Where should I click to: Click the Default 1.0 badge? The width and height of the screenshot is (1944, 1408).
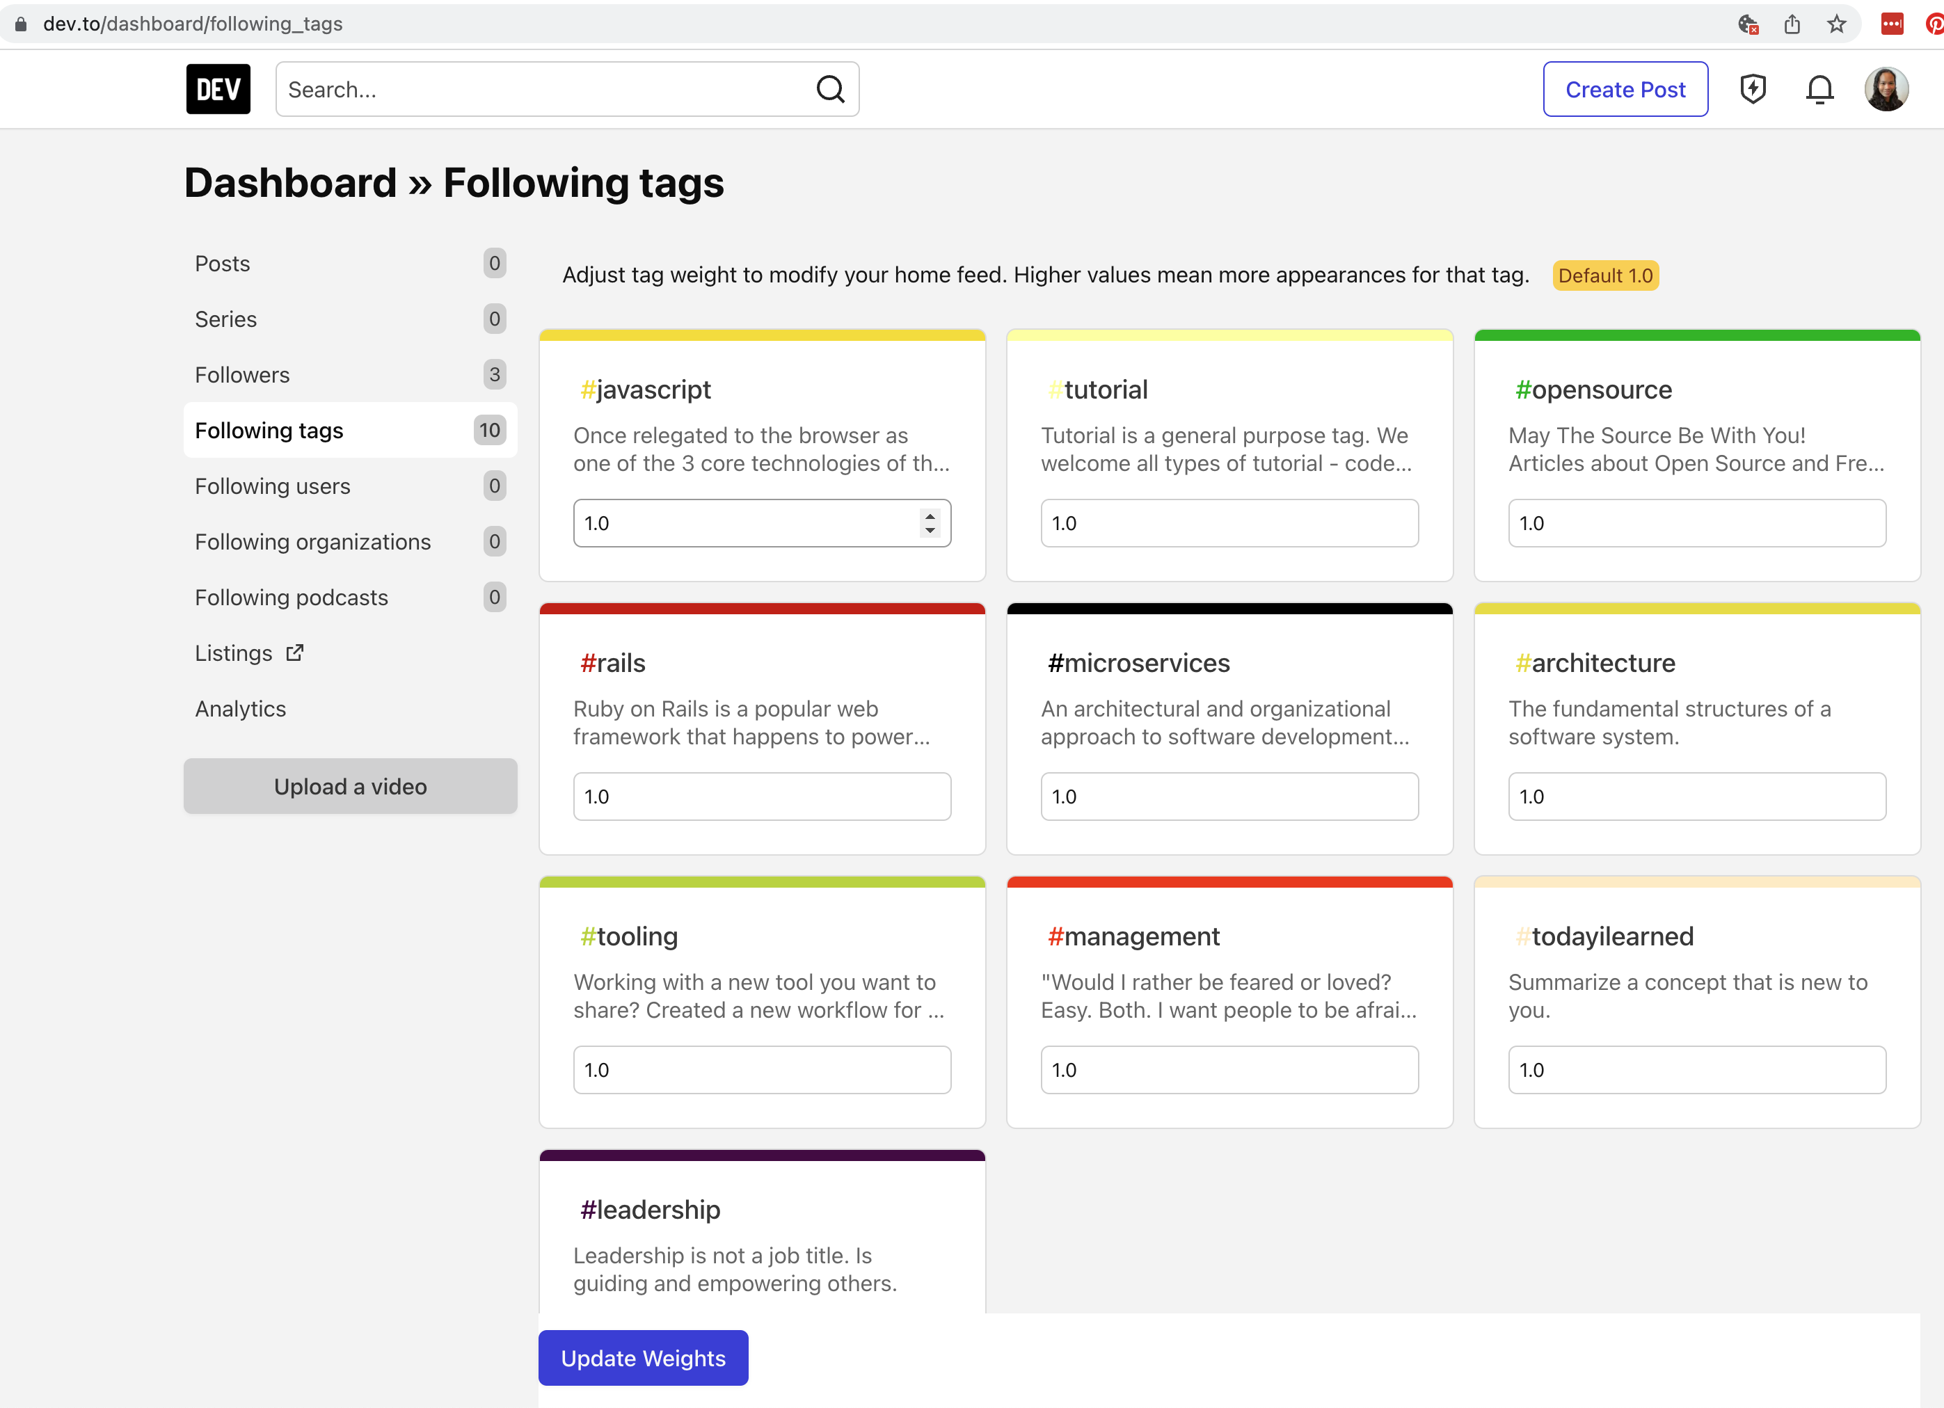tap(1604, 275)
